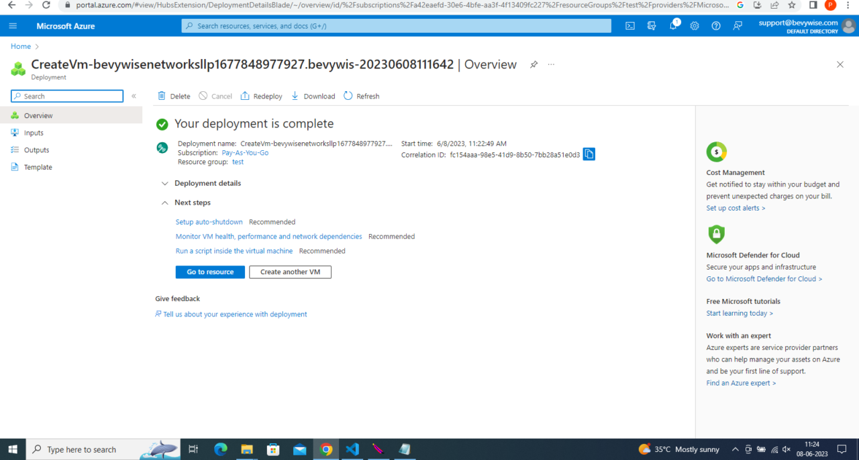Image resolution: width=859 pixels, height=460 pixels.
Task: Click the account avatar for support@bevywise.com
Action: point(849,25)
